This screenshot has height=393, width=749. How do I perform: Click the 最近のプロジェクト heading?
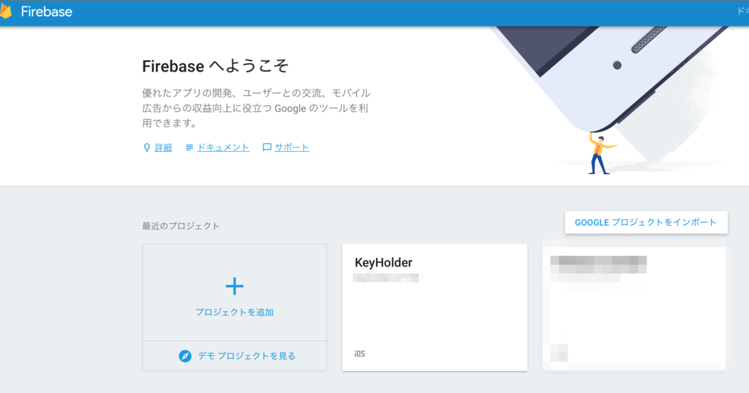point(181,226)
